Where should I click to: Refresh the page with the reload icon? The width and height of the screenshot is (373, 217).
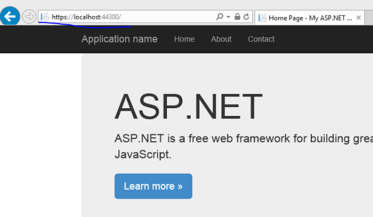(x=246, y=17)
